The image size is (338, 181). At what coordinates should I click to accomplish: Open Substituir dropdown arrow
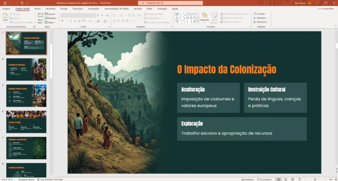pos(268,18)
